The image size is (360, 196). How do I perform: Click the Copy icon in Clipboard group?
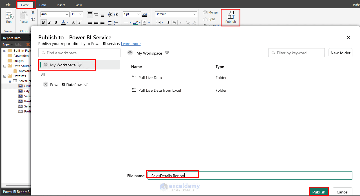click(x=33, y=19)
